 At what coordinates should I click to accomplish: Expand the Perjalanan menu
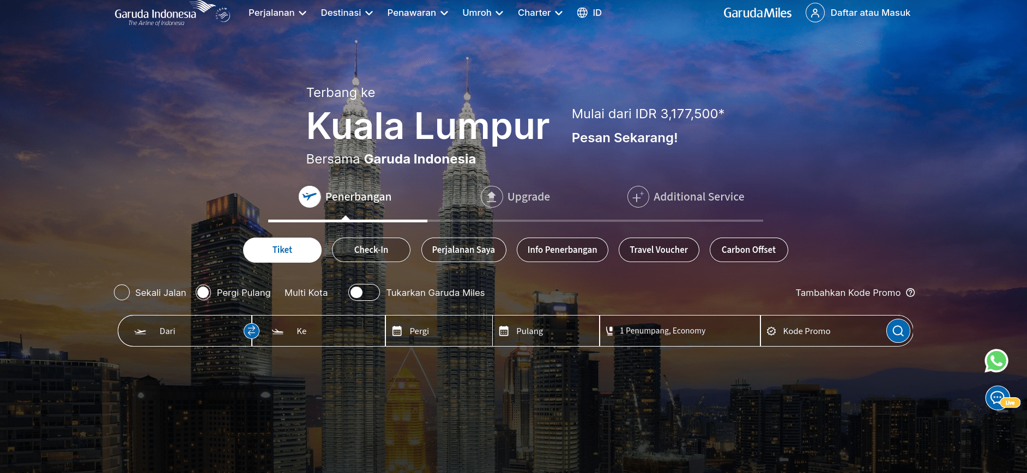[277, 13]
